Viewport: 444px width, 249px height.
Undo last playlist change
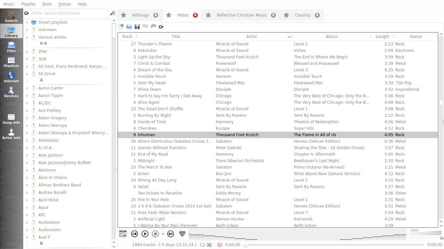pyautogui.click(x=145, y=27)
